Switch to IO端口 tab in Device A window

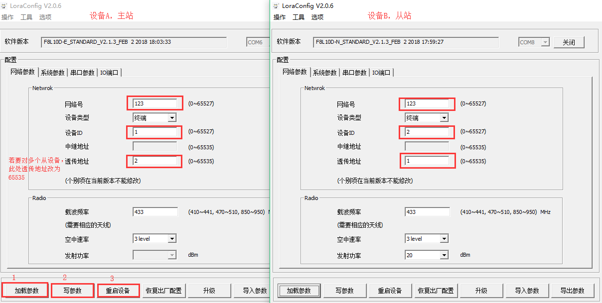(110, 73)
